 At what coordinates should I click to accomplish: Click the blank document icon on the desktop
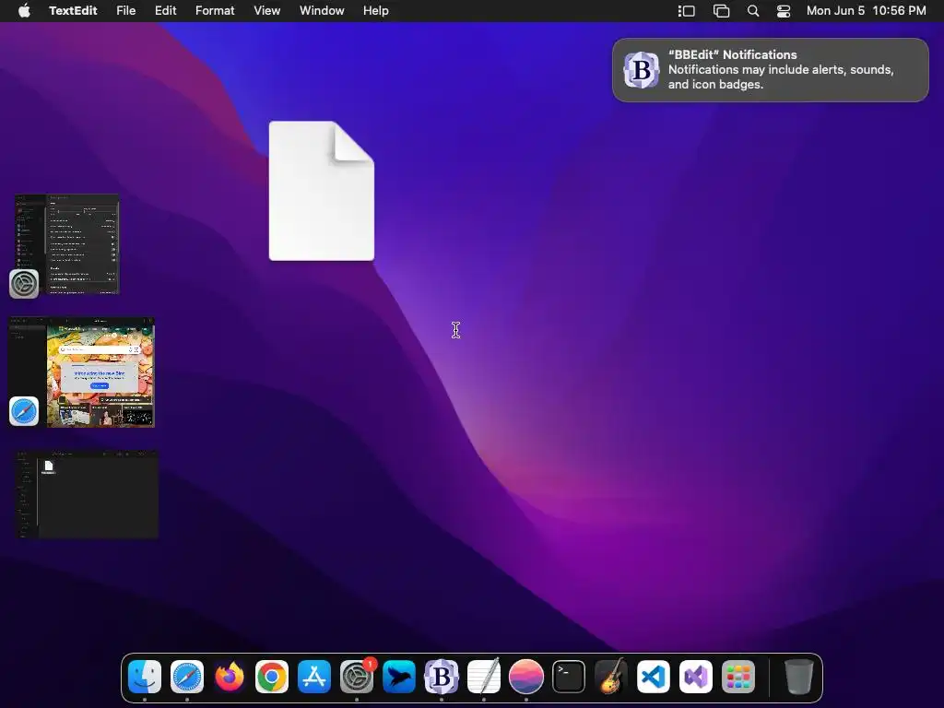pos(322,191)
